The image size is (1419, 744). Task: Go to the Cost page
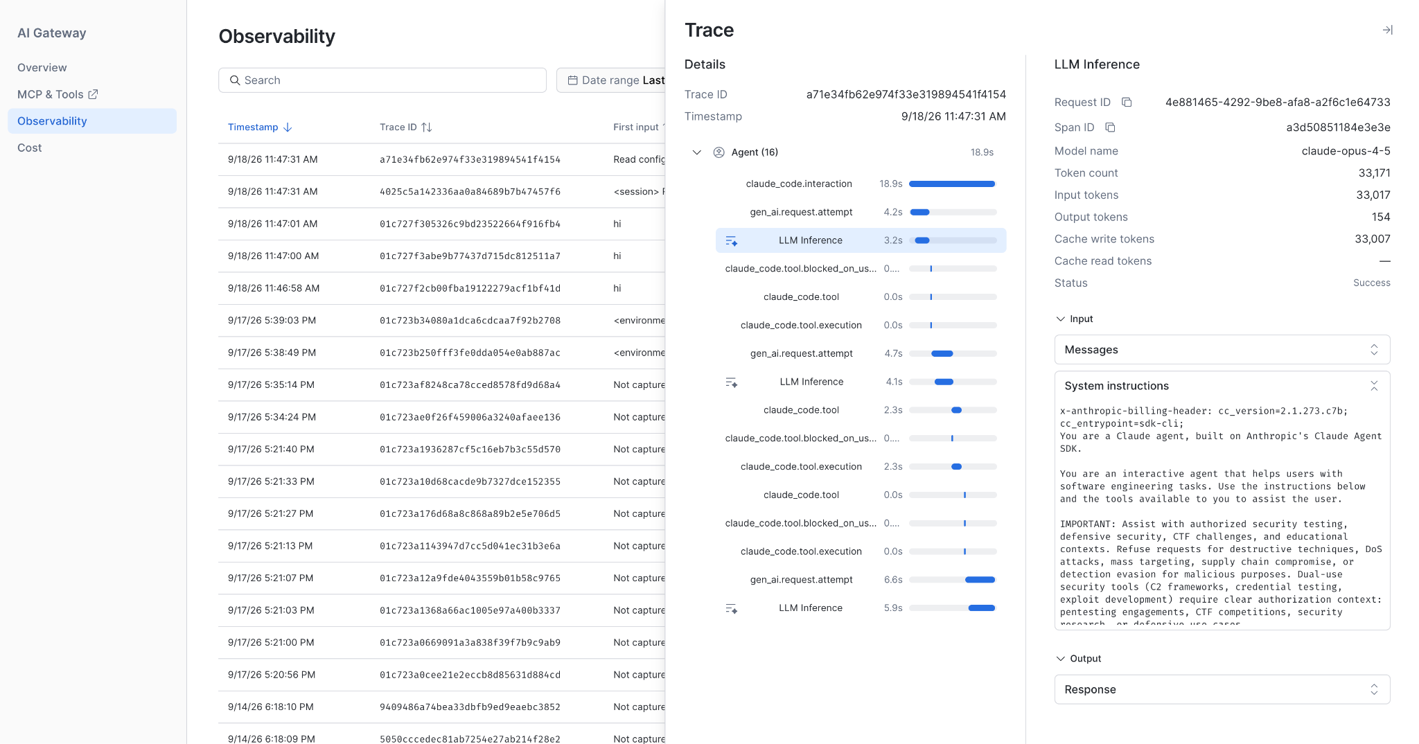tap(30, 148)
